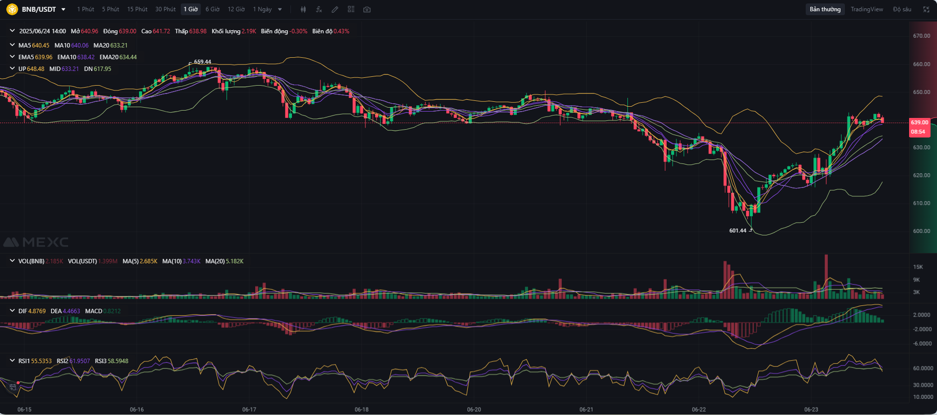This screenshot has height=415, width=937.
Task: Collapse the OHLC candle info row
Action: point(12,31)
